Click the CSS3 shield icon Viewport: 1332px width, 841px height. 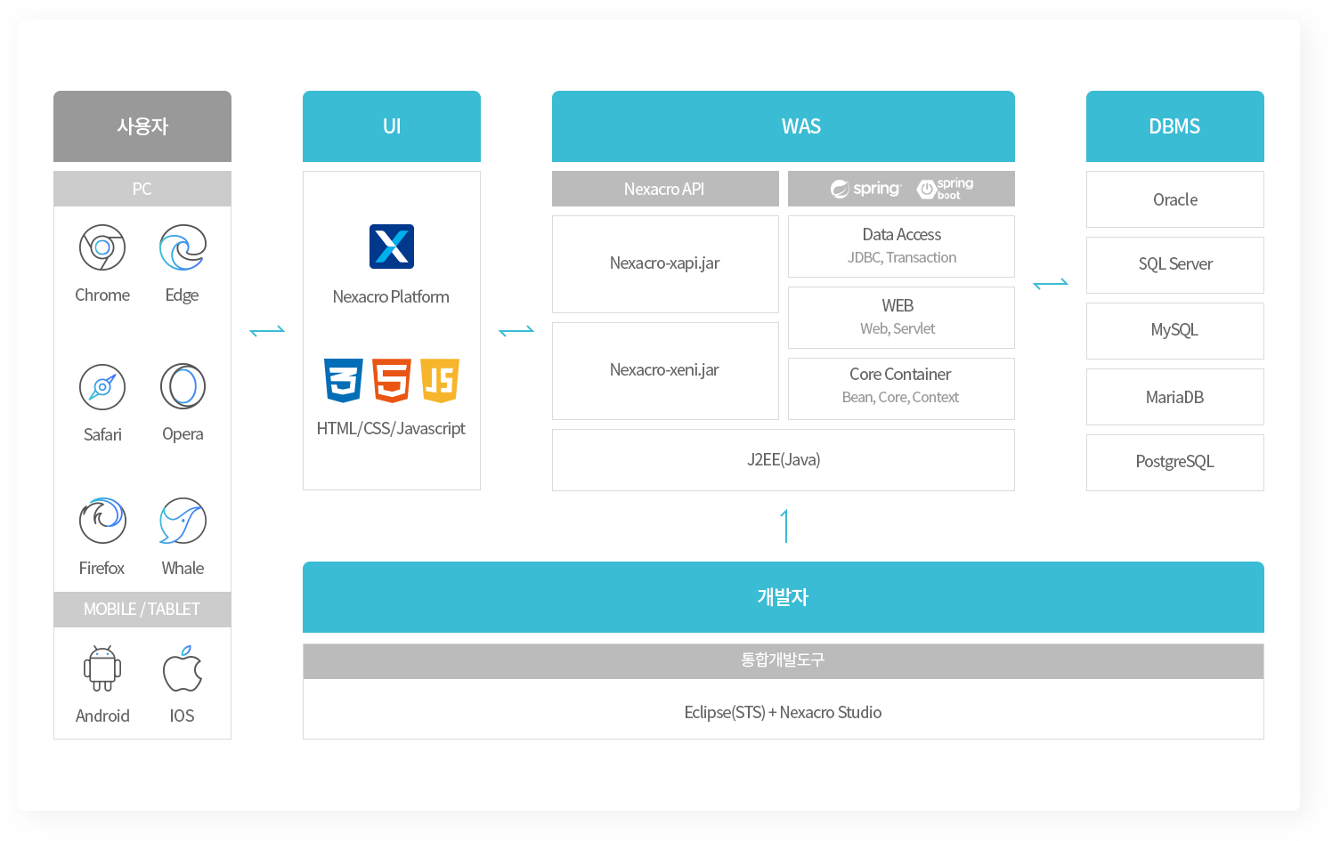click(344, 380)
